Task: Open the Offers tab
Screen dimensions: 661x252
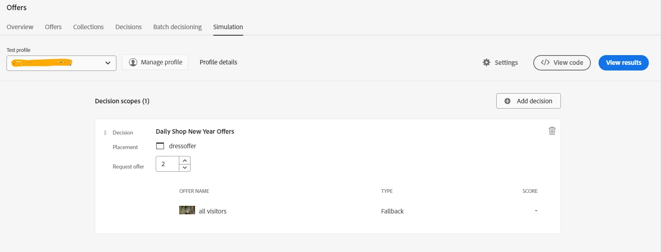Action: tap(53, 27)
